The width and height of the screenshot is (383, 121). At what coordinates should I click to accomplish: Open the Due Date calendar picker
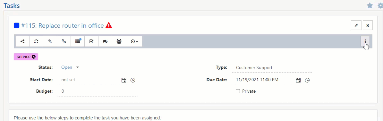click(298, 80)
